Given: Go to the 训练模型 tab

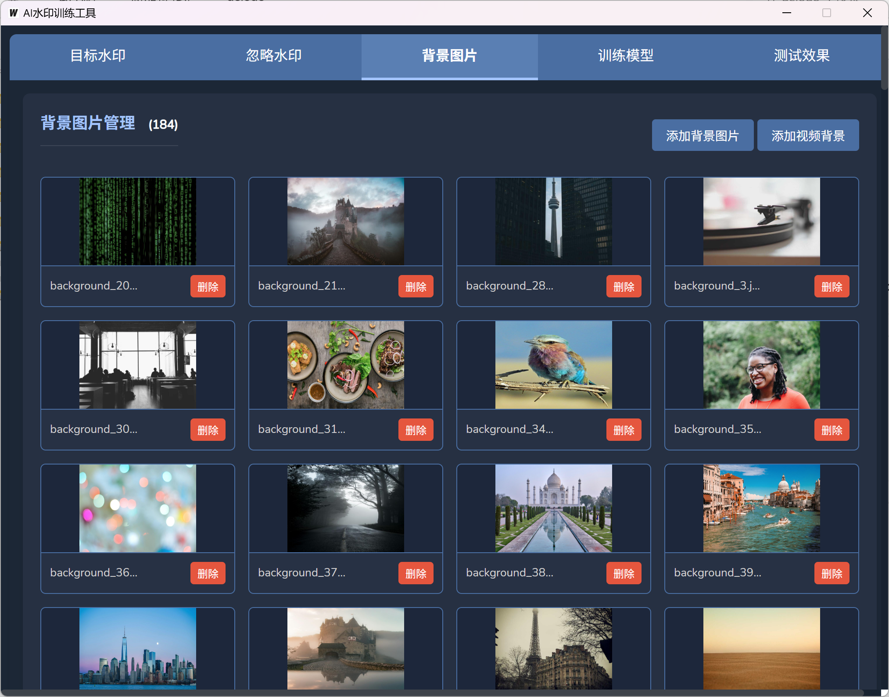Looking at the screenshot, I should click(626, 56).
